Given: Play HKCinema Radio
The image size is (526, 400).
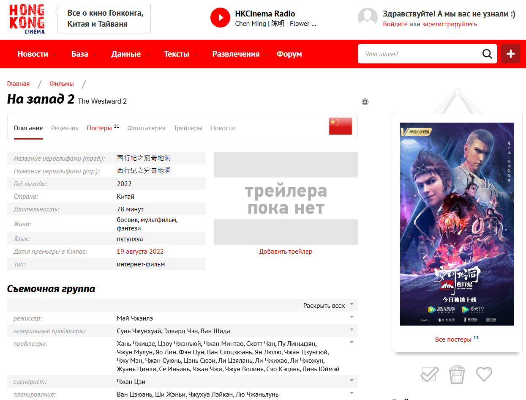Looking at the screenshot, I should pyautogui.click(x=220, y=18).
